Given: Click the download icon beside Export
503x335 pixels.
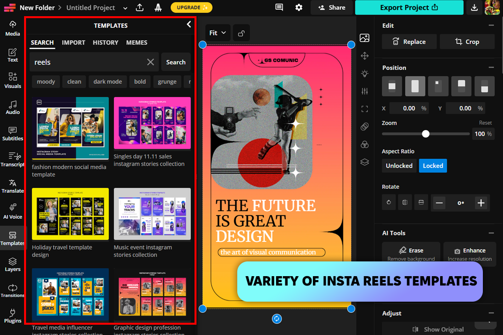Looking at the screenshot, I should (x=474, y=7).
